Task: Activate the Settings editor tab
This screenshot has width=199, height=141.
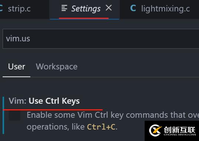Action: click(84, 9)
